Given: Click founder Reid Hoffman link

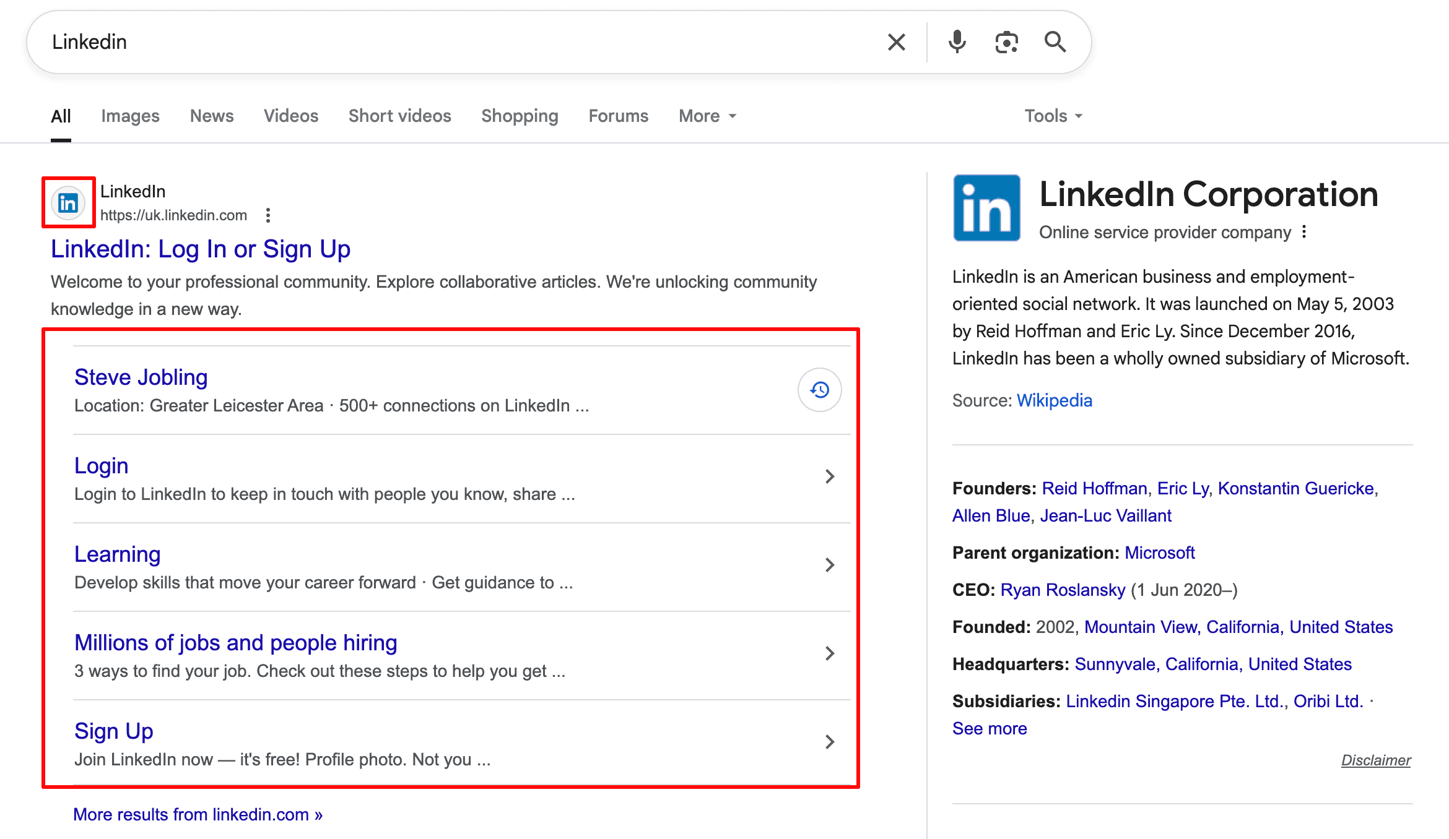Looking at the screenshot, I should tap(1095, 488).
